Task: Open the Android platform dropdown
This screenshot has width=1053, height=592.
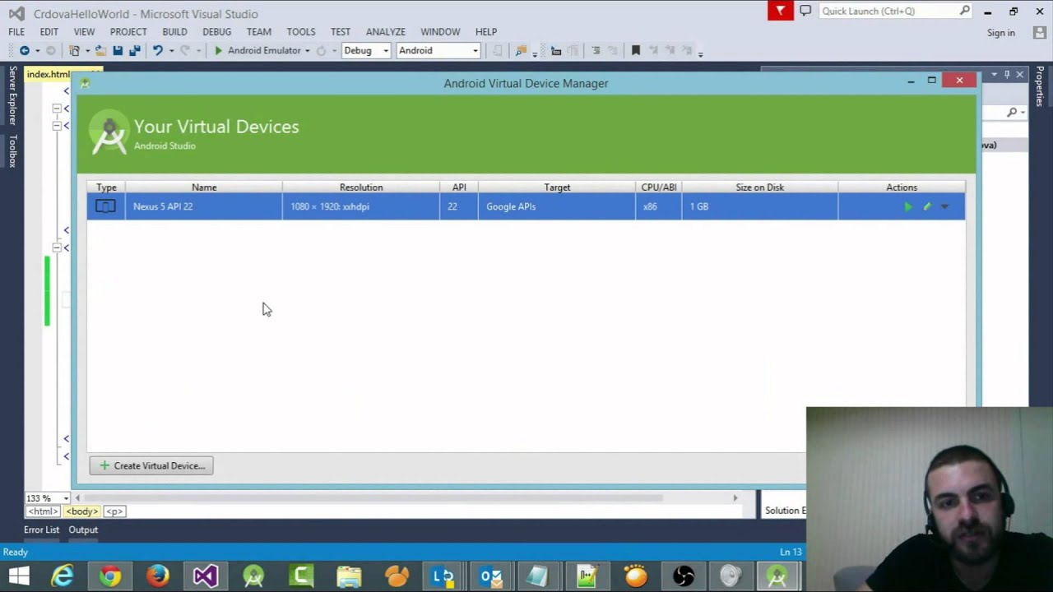Action: tap(438, 51)
